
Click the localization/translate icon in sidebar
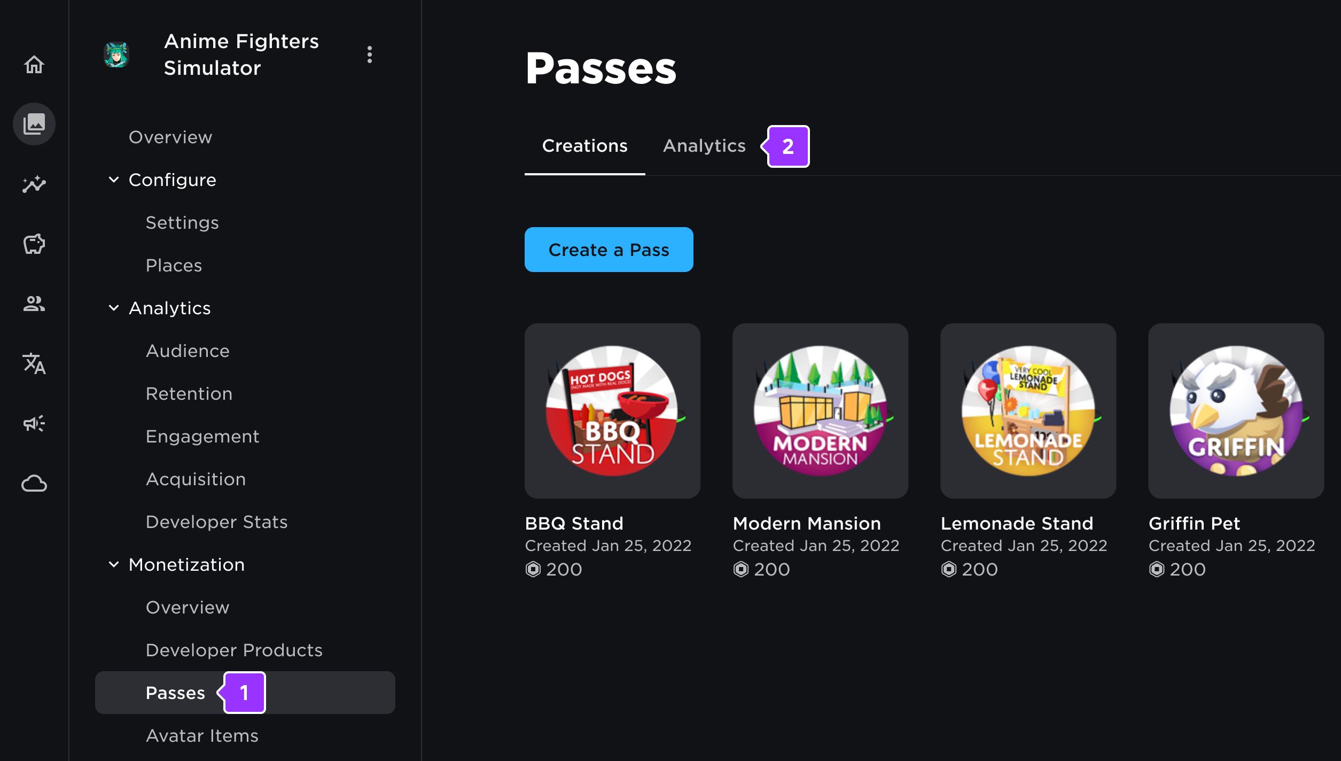pyautogui.click(x=34, y=364)
